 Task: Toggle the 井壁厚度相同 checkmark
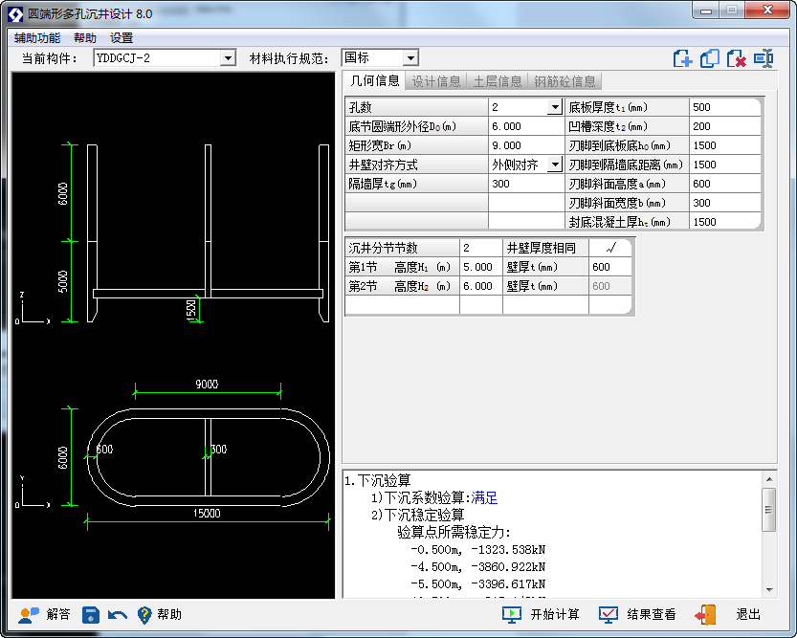point(610,248)
